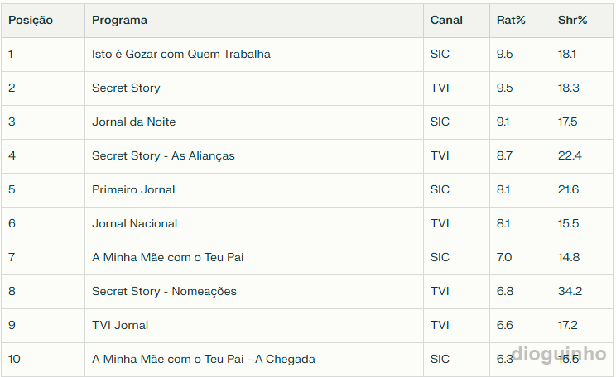Click the 7.0 rating value cell
Image resolution: width=616 pixels, height=377 pixels.
click(504, 257)
